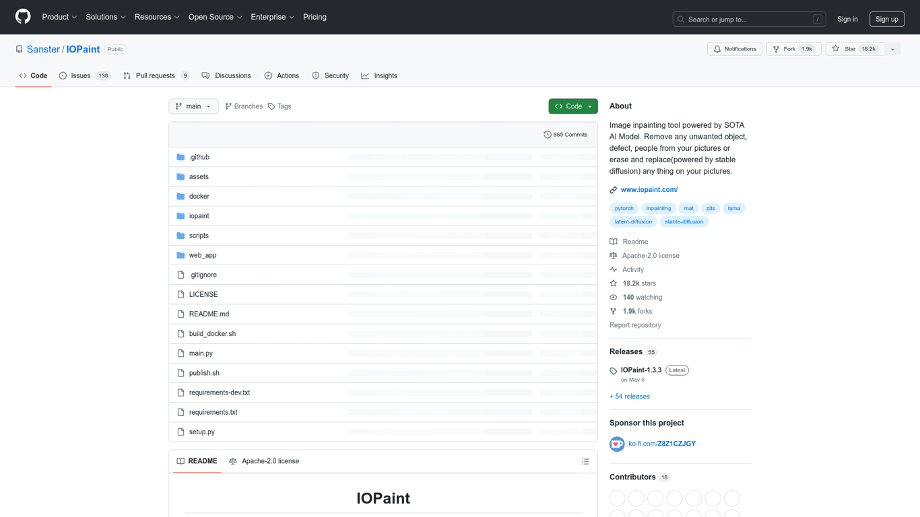Expand the star lists dropdown arrow
This screenshot has height=517, width=920.
point(892,49)
